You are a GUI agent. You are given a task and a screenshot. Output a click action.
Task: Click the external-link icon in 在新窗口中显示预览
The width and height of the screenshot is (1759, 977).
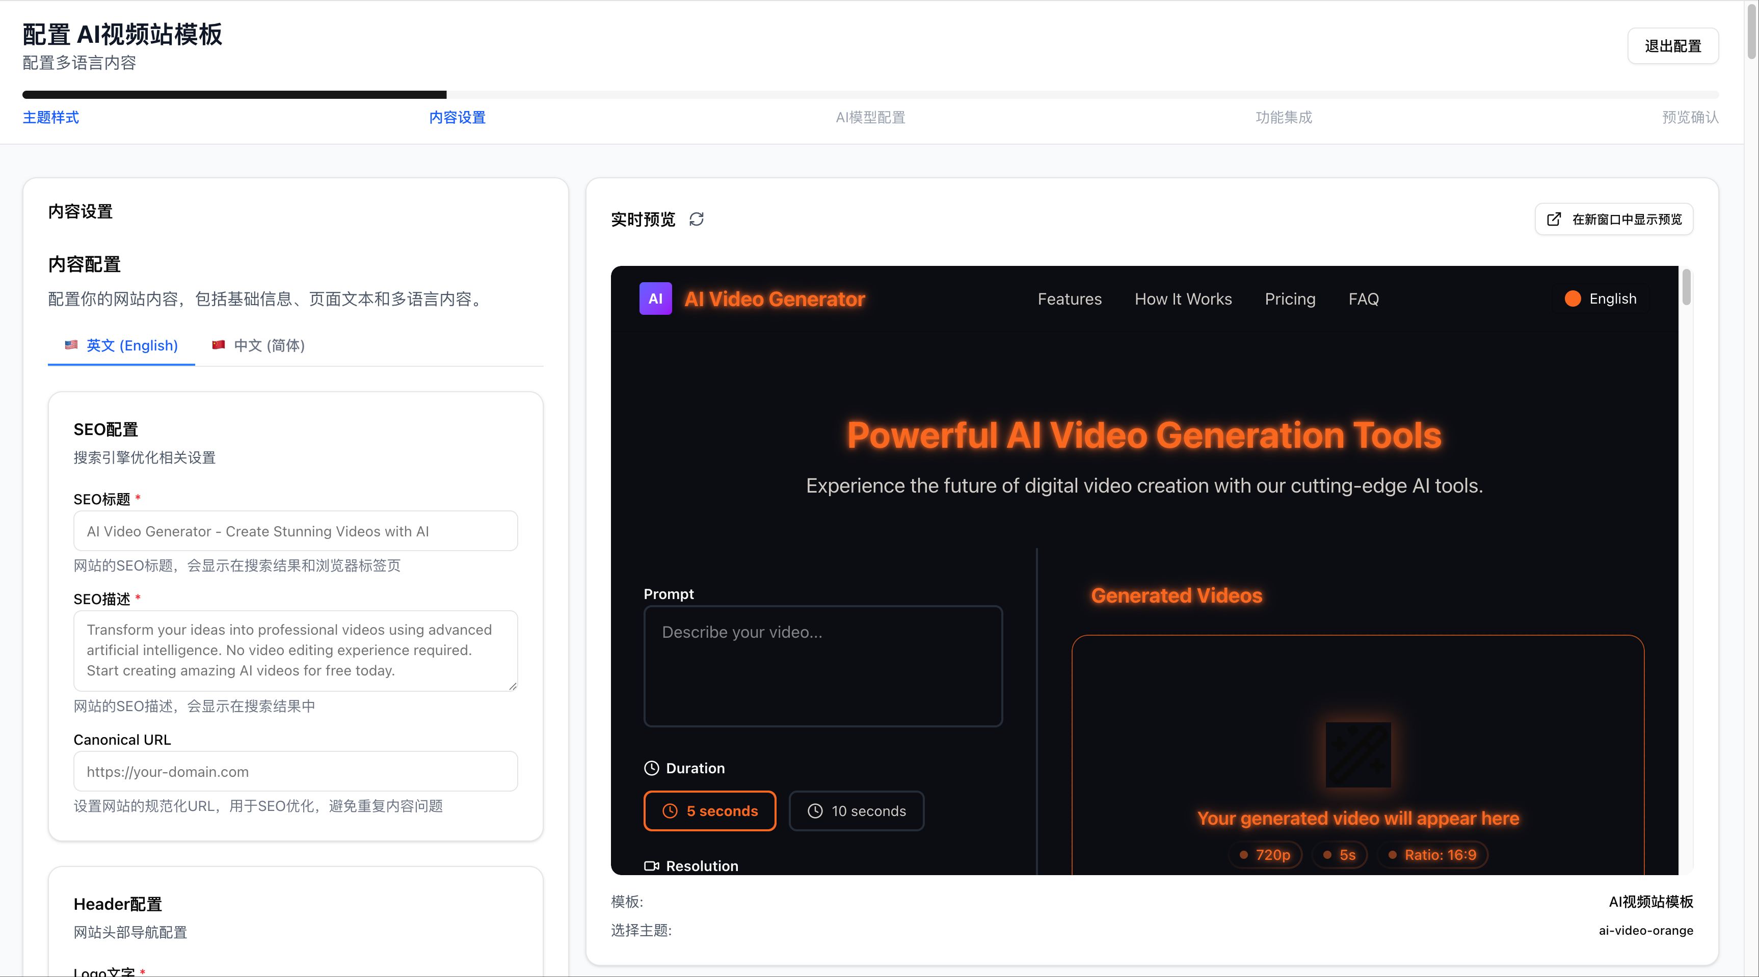tap(1554, 219)
